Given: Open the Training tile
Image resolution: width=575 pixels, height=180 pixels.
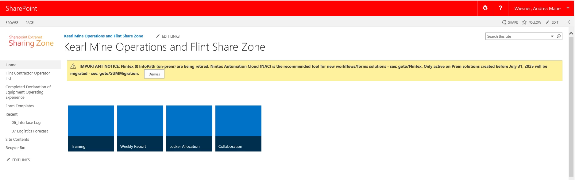Looking at the screenshot, I should point(91,128).
